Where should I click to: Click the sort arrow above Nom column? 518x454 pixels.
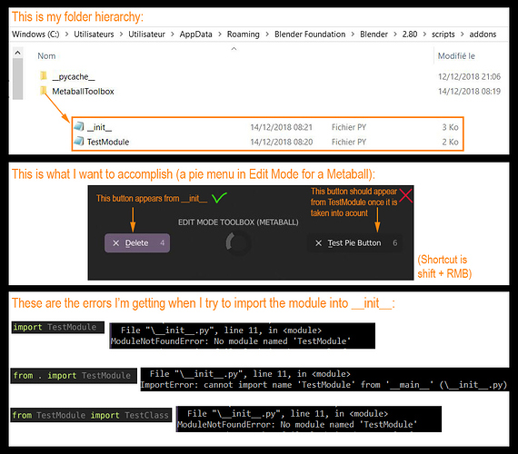coord(234,49)
